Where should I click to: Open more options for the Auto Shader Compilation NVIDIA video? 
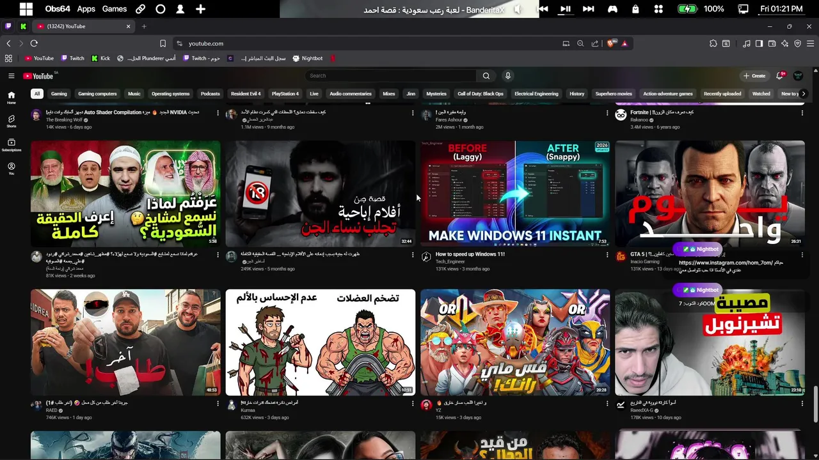[x=218, y=113]
